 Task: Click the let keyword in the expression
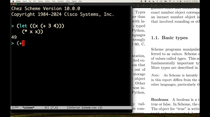click(23, 26)
